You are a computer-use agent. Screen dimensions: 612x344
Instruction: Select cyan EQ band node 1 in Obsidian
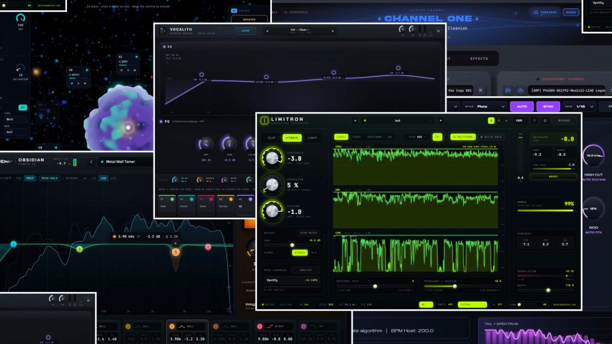[x=14, y=244]
